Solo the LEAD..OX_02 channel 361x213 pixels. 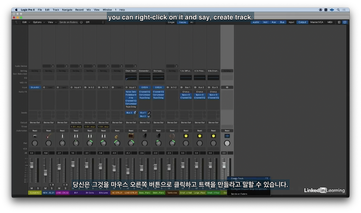point(65,188)
